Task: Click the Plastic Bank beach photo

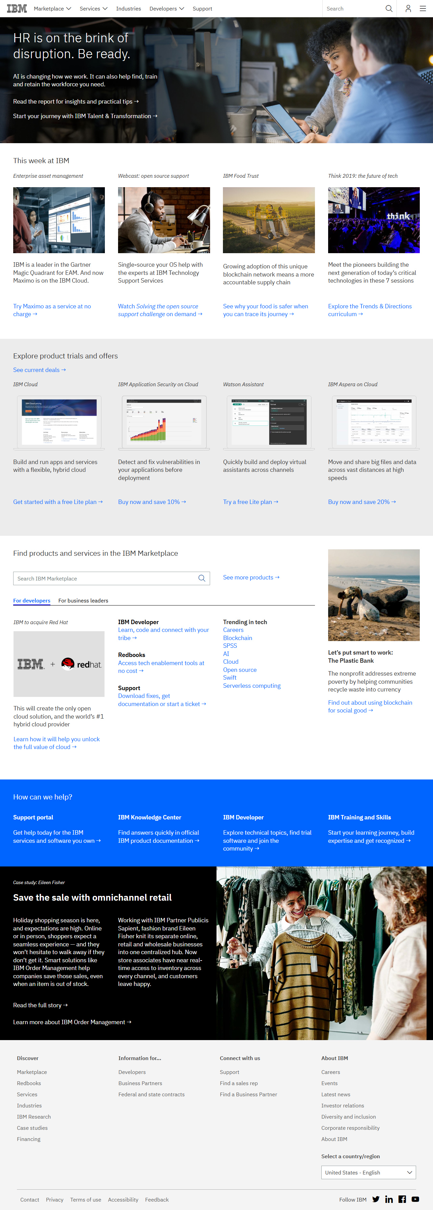Action: [x=374, y=595]
